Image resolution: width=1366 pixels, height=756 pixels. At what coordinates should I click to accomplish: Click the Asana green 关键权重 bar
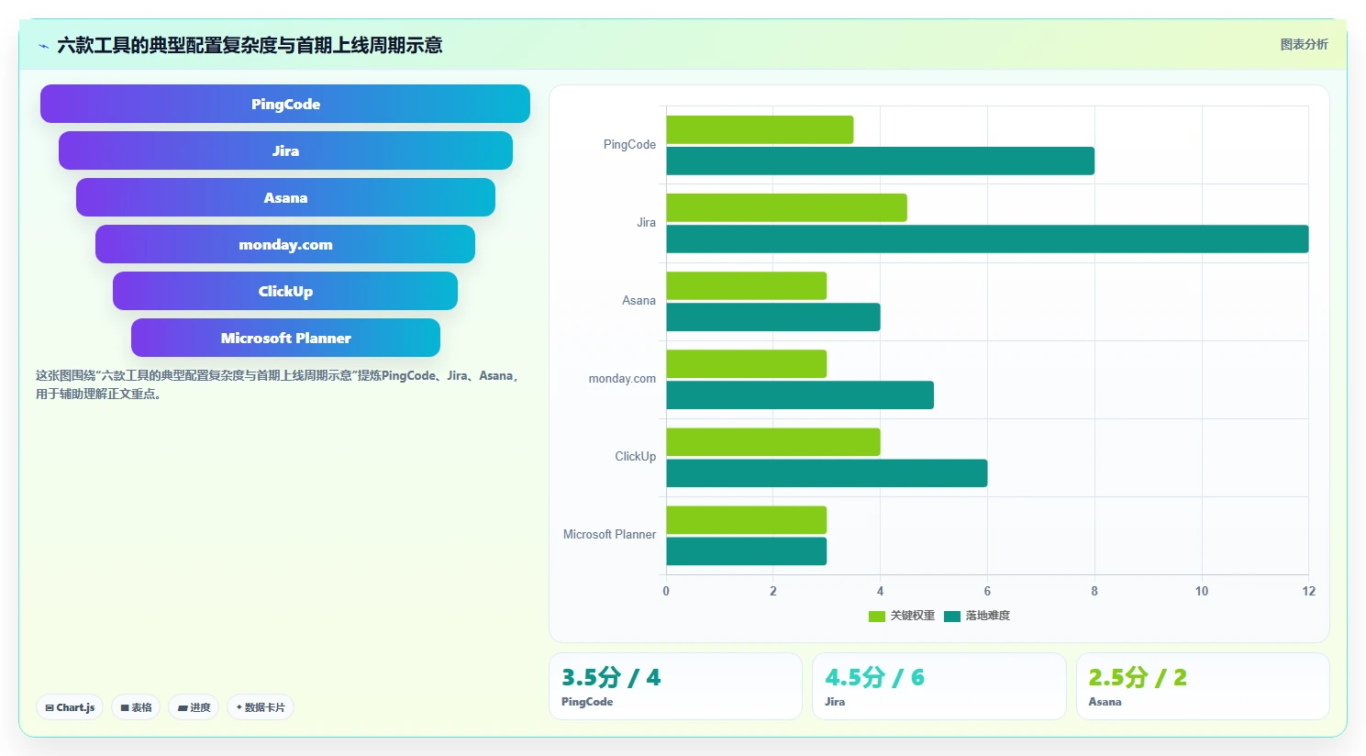point(746,285)
